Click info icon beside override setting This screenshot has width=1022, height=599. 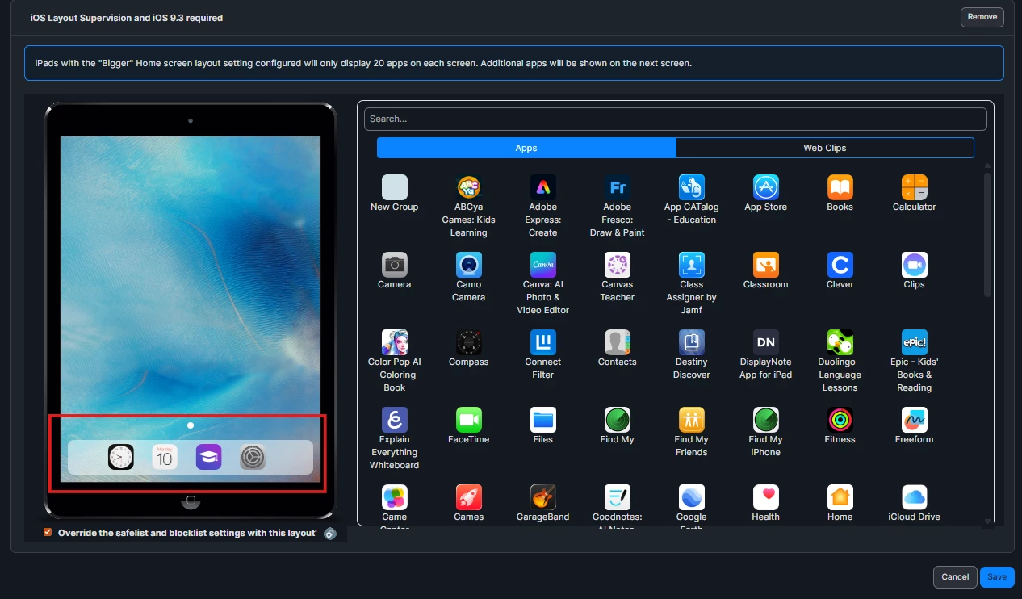click(329, 534)
